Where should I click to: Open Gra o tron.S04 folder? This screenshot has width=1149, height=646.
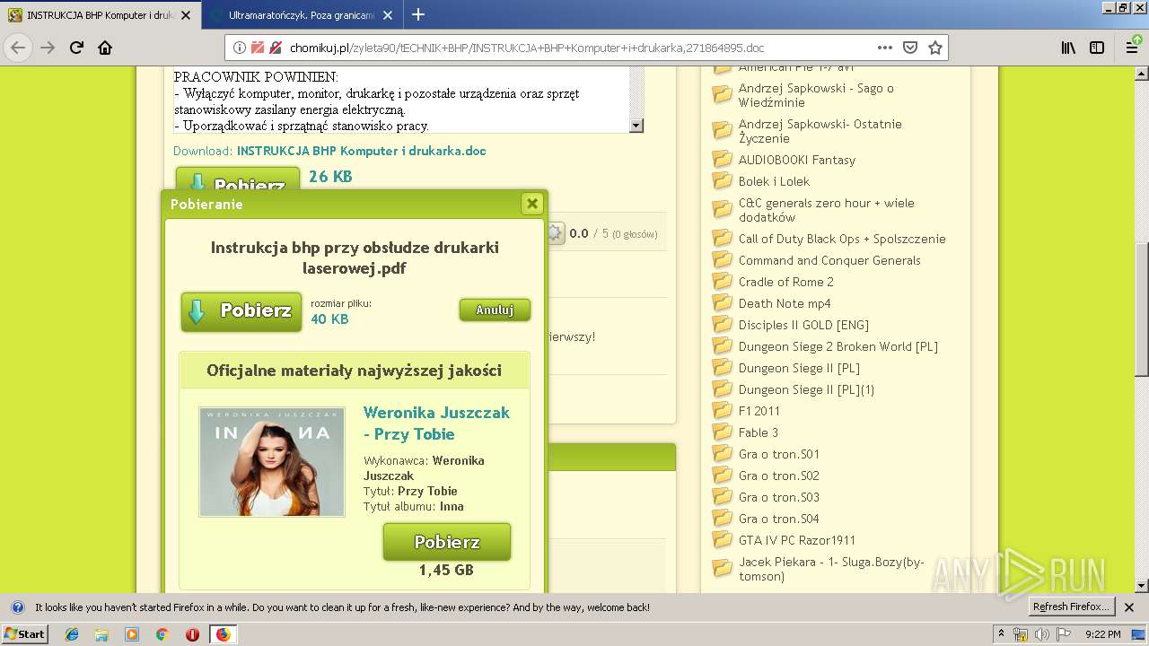(x=779, y=519)
